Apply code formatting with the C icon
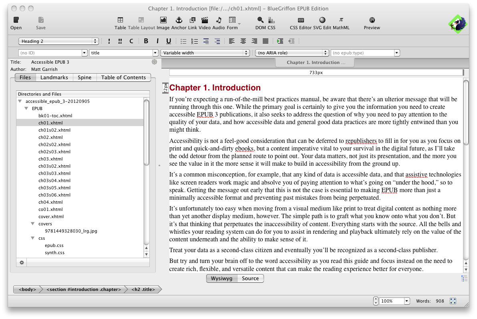This screenshot has height=319, width=477. coord(131,41)
